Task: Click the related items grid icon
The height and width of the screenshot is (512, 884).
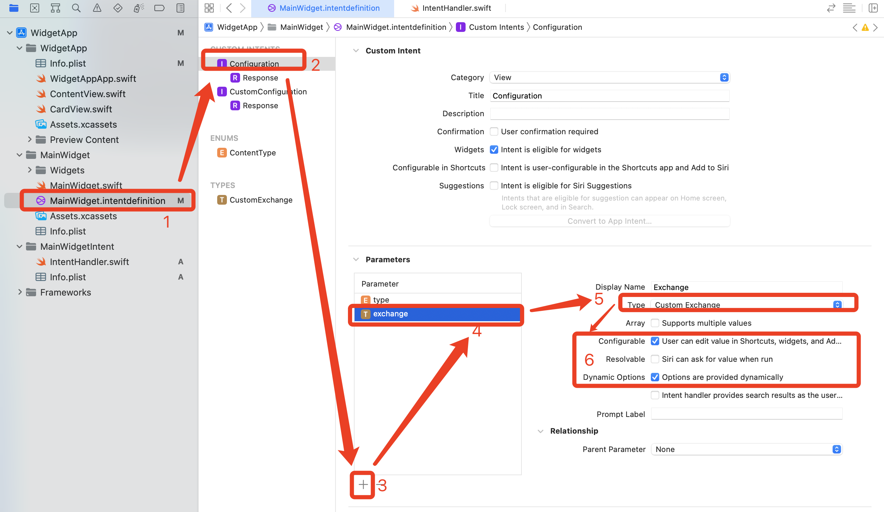Action: [x=209, y=8]
